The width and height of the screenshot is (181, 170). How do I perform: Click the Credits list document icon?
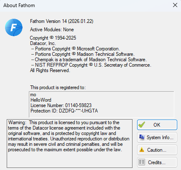(x=142, y=162)
